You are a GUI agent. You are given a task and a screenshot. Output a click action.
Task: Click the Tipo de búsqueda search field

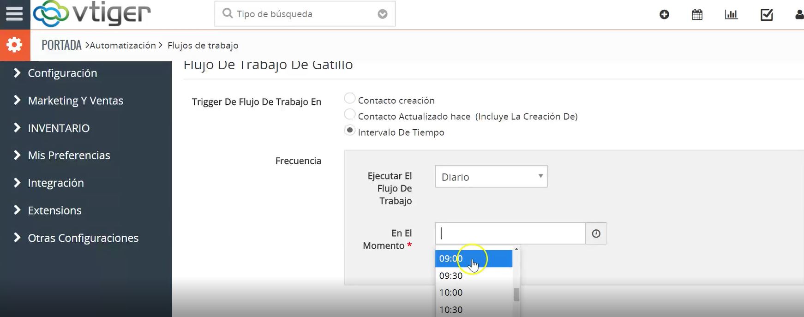pyautogui.click(x=305, y=14)
